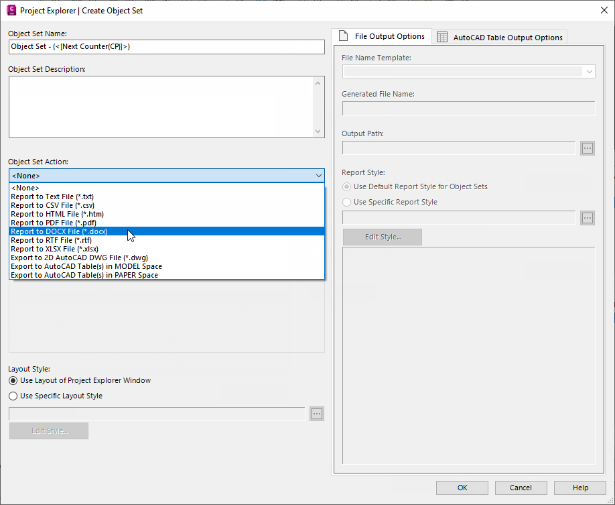The width and height of the screenshot is (615, 505).
Task: Select Use Layout of Project Explorer Window
Action: (13, 381)
